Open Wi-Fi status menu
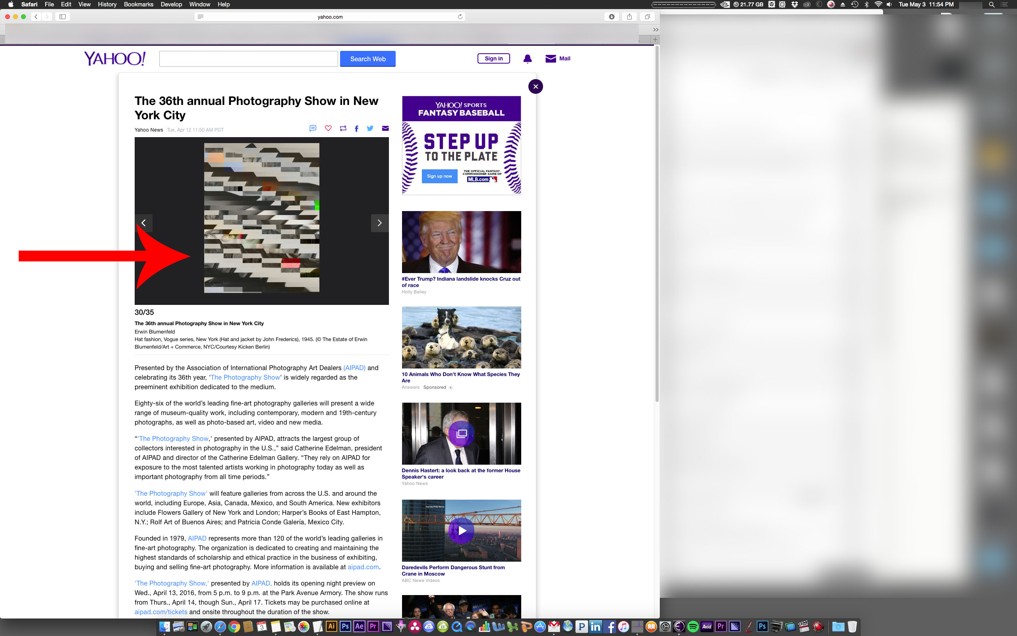Viewport: 1017px width, 636px height. point(878,4)
